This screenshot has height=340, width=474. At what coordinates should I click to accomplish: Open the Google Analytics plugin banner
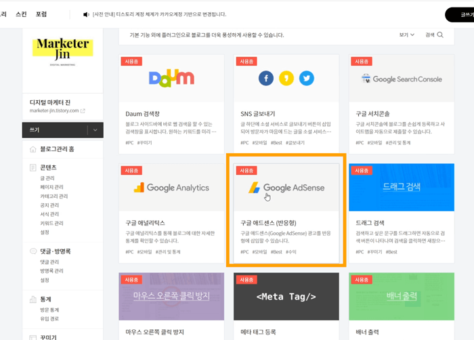(x=171, y=188)
